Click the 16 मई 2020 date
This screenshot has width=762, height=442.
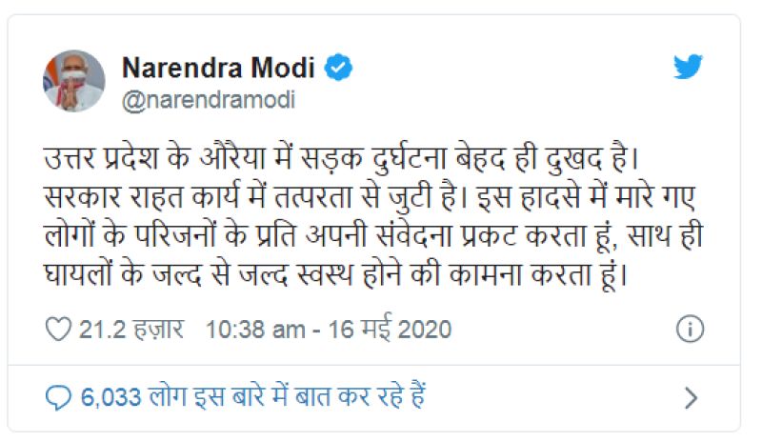390,331
